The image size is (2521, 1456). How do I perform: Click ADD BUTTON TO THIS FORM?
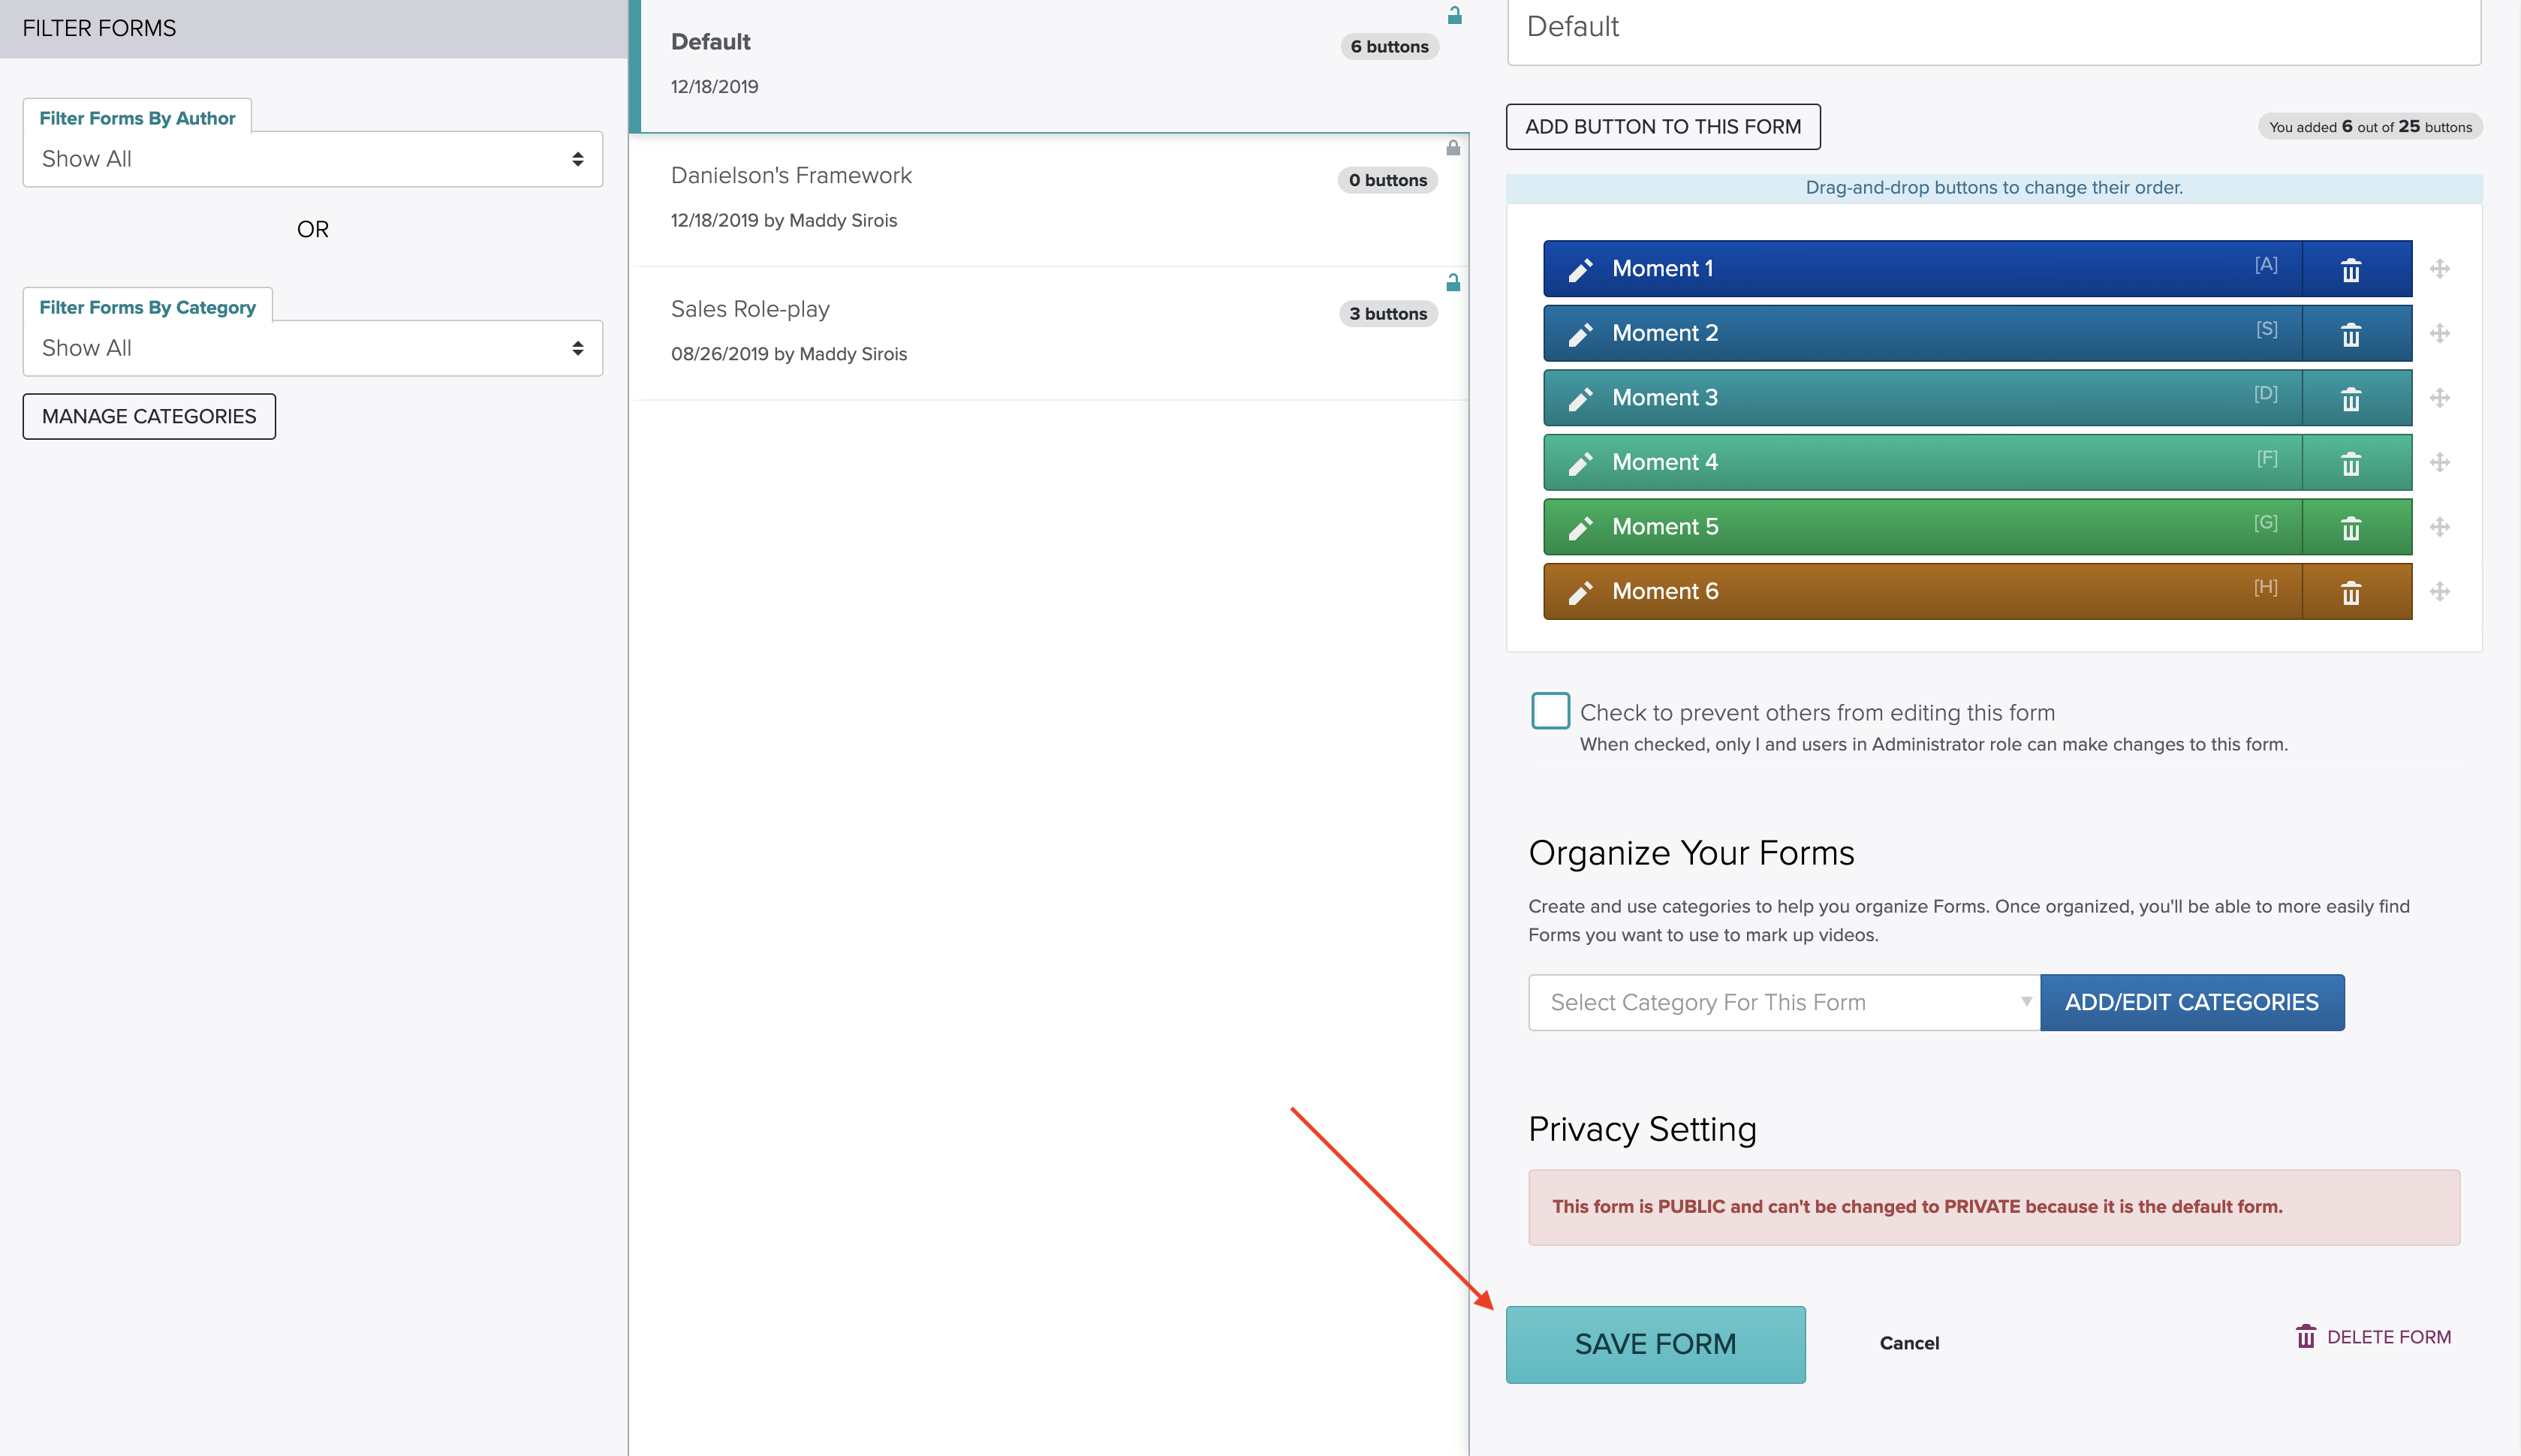(1663, 127)
